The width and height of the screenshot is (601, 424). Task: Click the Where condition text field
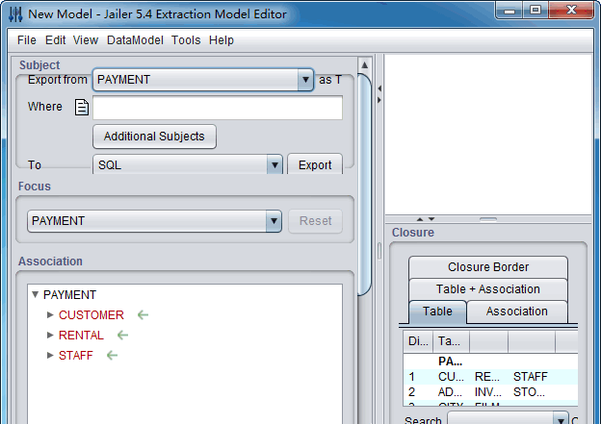218,108
